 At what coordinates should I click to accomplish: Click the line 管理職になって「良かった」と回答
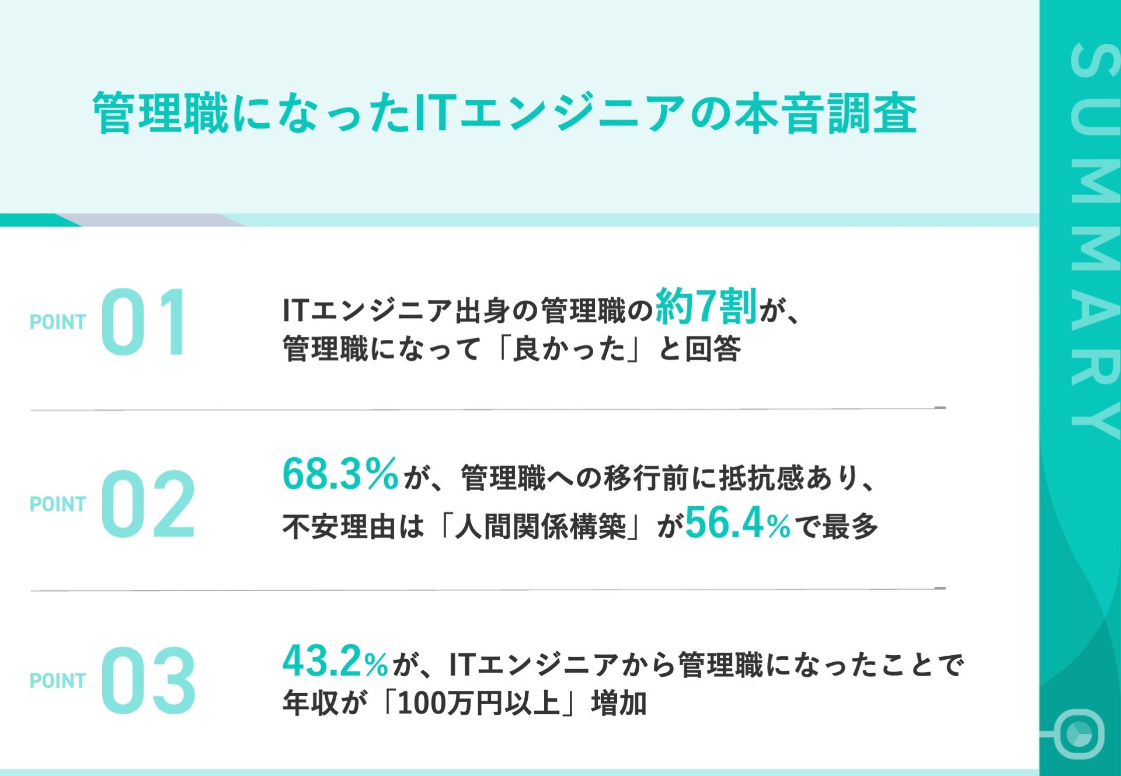pyautogui.click(x=511, y=349)
